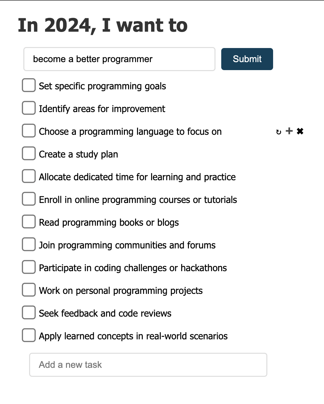Check the Create a study plan checkbox
This screenshot has width=324, height=404.
point(28,153)
